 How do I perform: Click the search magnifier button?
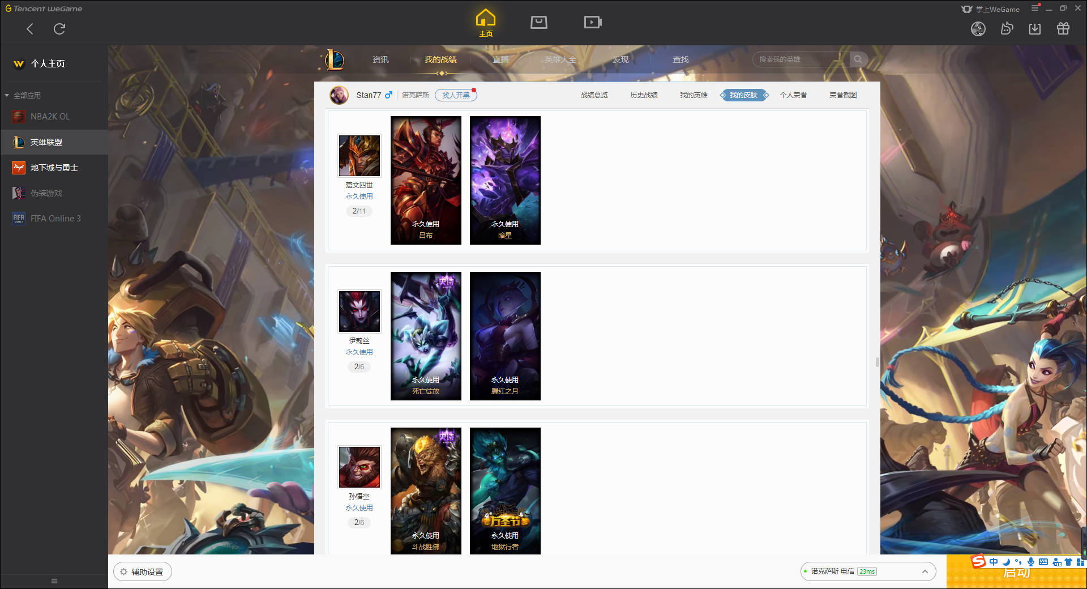[x=858, y=59]
